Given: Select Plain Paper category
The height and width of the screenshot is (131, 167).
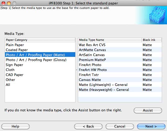Looking at the screenshot, I should (x=40, y=45).
